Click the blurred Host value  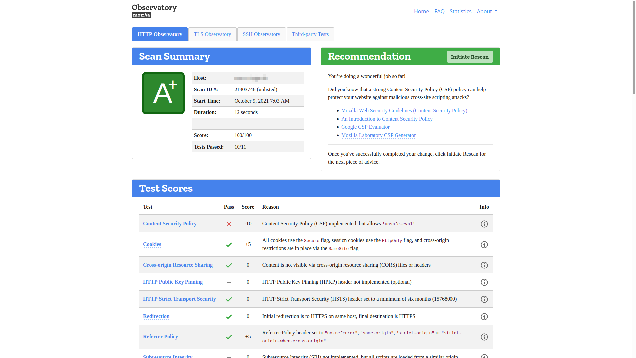click(x=251, y=78)
